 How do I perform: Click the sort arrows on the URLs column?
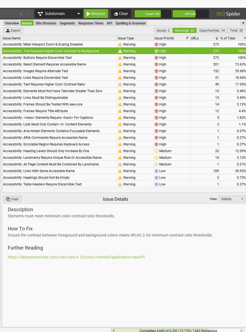pos(216,38)
